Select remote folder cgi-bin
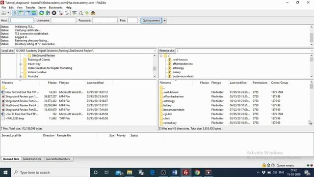 click(168, 114)
